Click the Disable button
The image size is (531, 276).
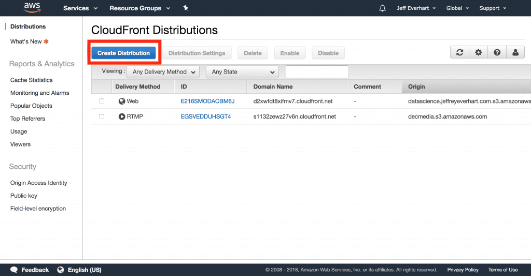point(328,53)
